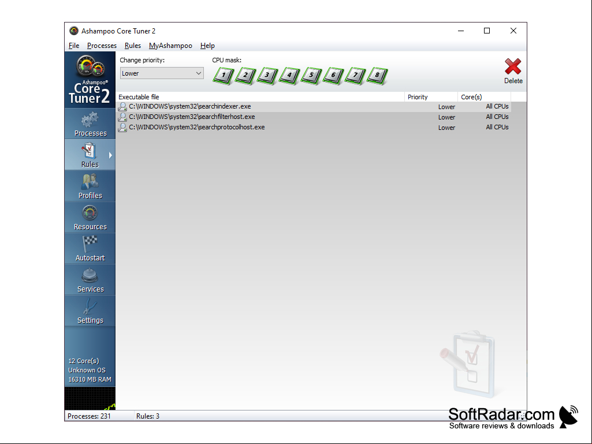This screenshot has width=592, height=444.
Task: Toggle CPU core 3 in mask
Action: coord(267,76)
